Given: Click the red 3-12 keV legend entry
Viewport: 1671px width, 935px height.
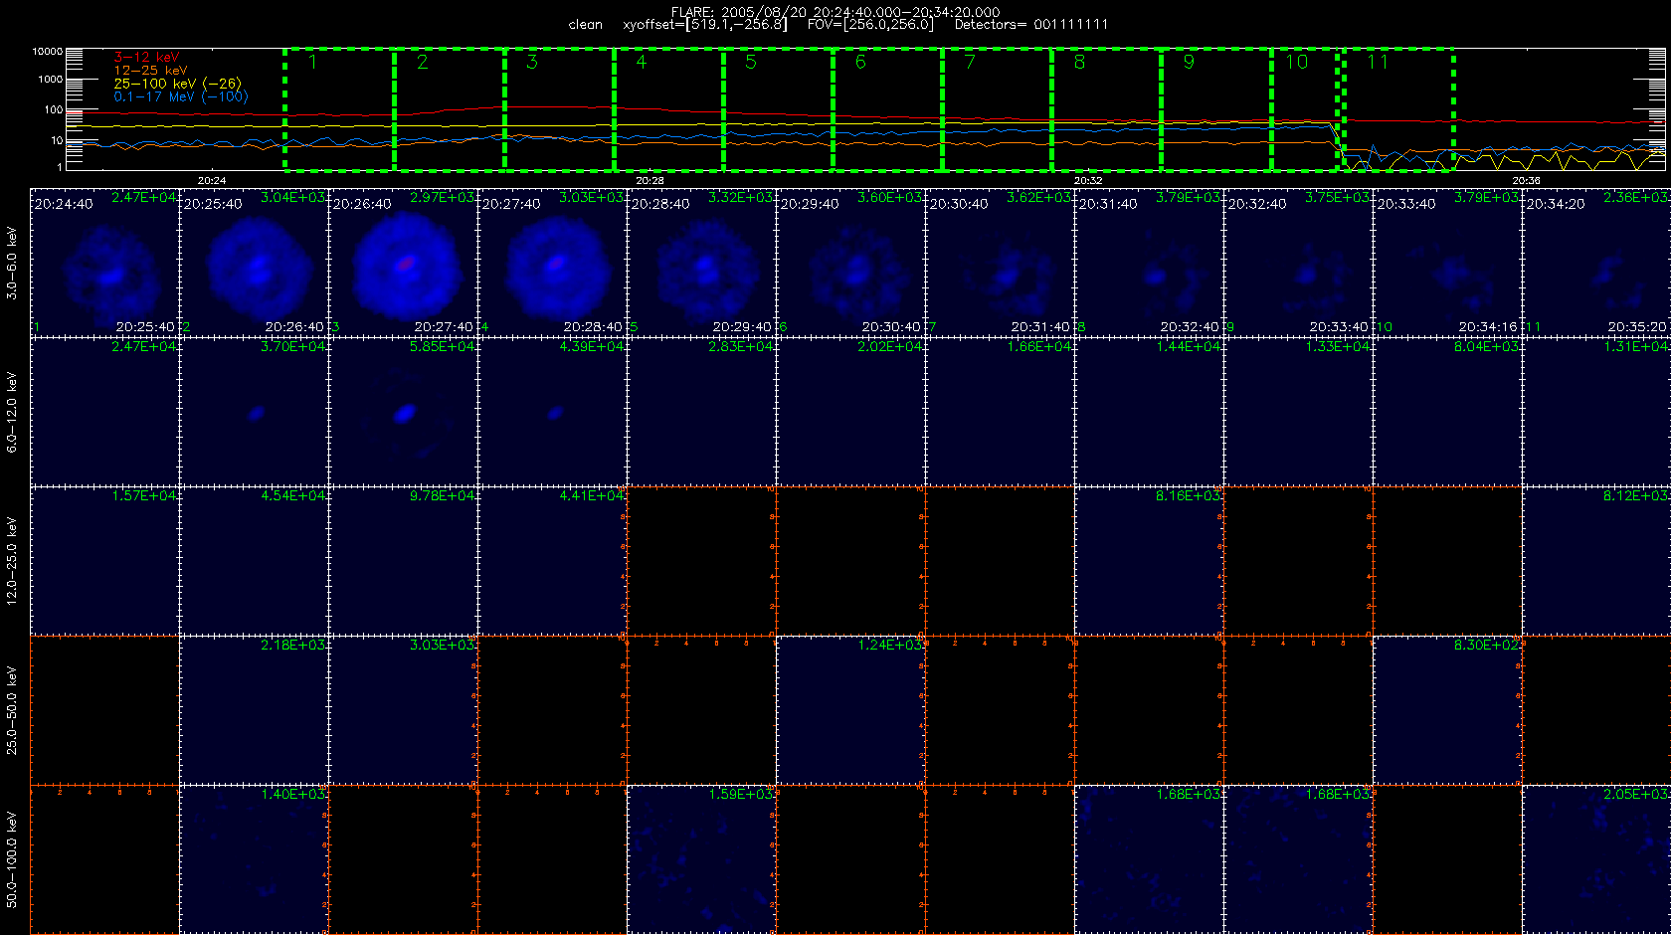Looking at the screenshot, I should 146,58.
